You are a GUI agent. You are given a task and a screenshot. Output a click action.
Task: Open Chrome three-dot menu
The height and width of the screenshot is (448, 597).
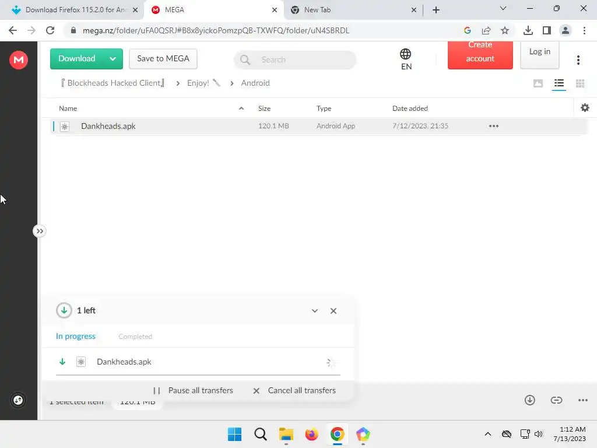click(584, 30)
